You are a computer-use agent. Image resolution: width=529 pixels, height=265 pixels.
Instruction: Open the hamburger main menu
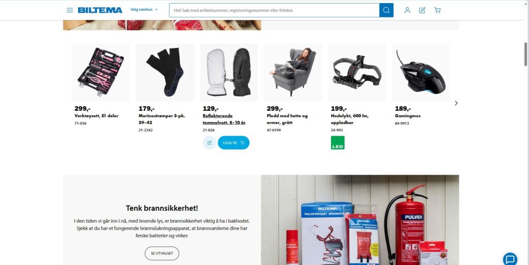(x=70, y=10)
